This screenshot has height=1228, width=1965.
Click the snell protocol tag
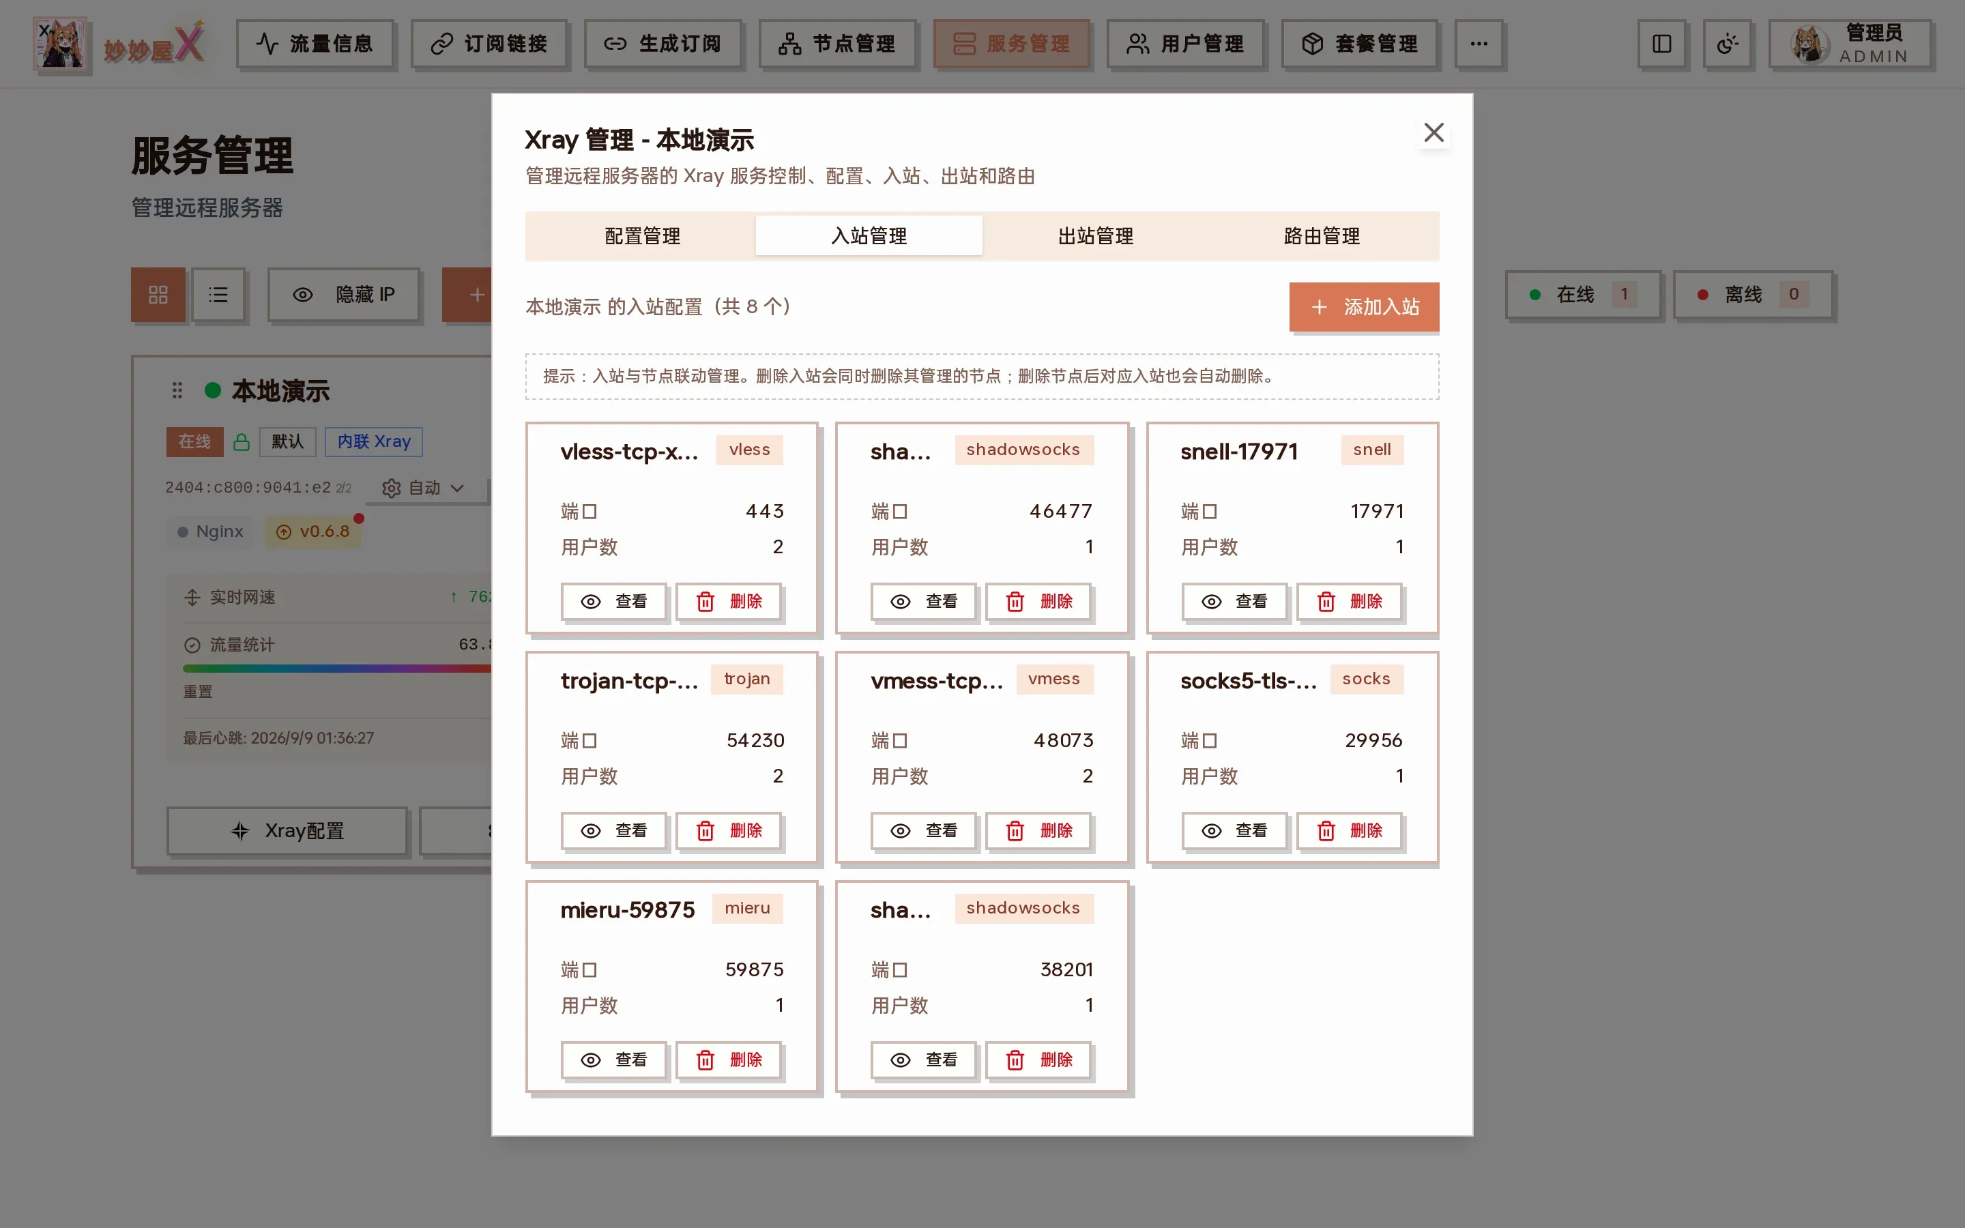coord(1371,450)
